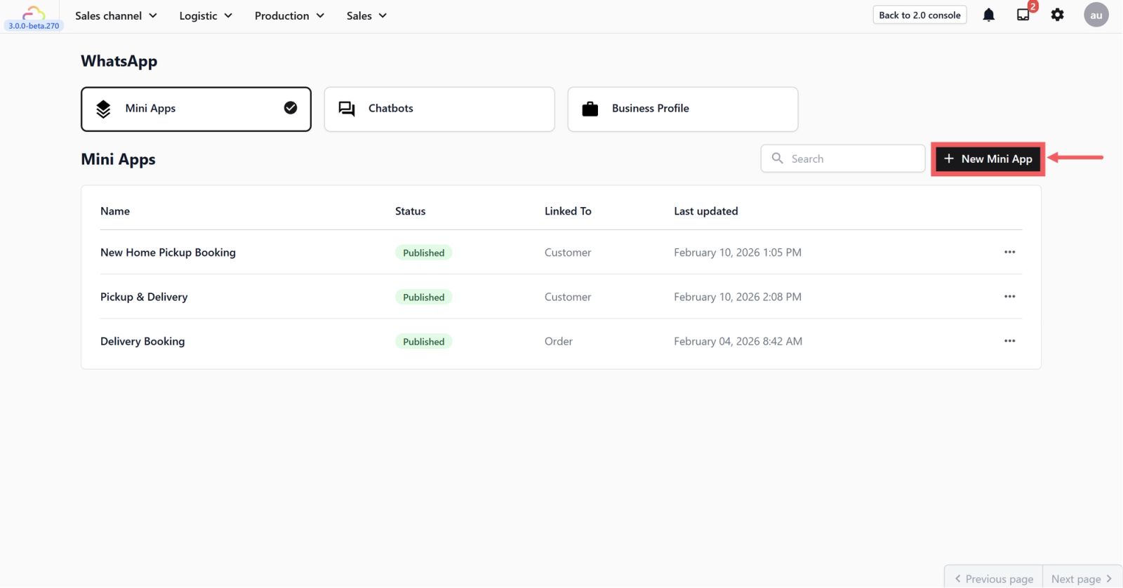Open more options for New Home Pickup Booking
Image resolution: width=1123 pixels, height=588 pixels.
[1009, 252]
